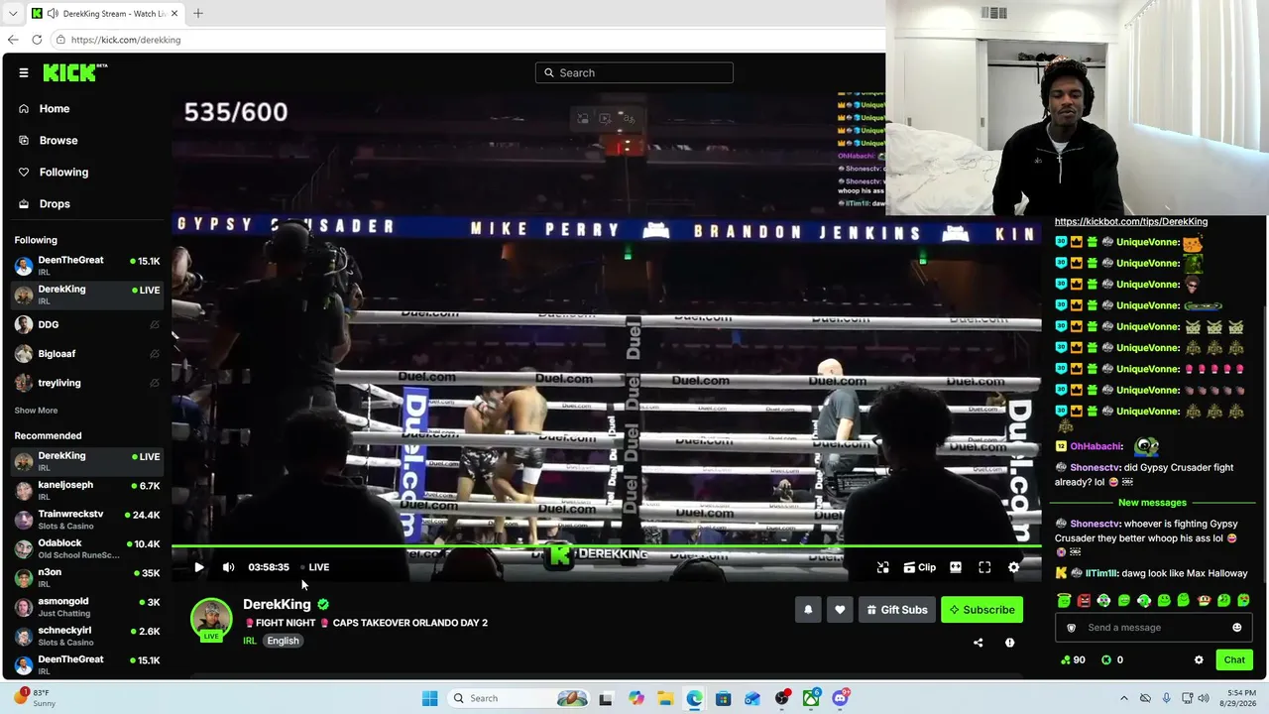Click the Windows taskbar Search box
Screen dimensions: 1269x714
click(x=519, y=698)
